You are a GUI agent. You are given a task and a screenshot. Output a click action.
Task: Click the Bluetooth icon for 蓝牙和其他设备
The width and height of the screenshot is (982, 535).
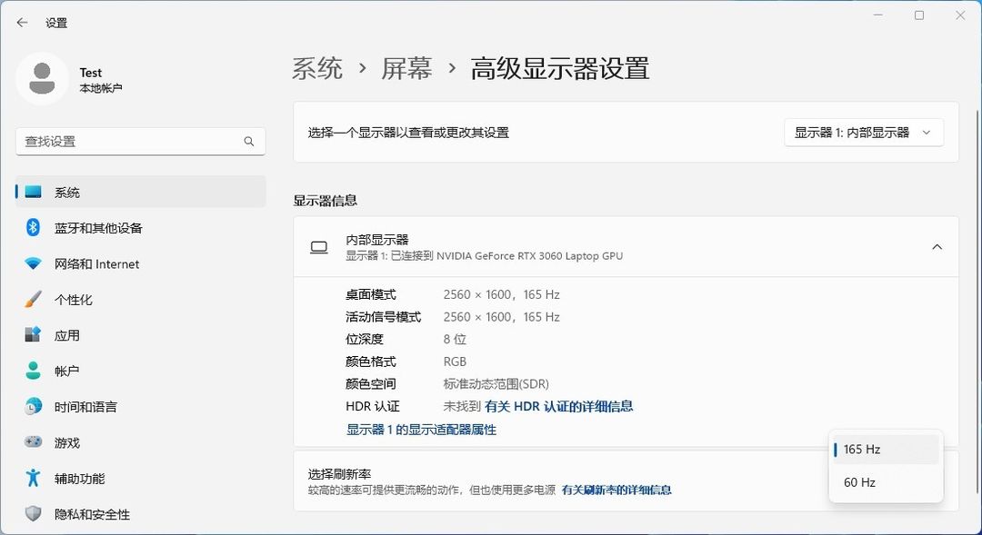pyautogui.click(x=33, y=228)
